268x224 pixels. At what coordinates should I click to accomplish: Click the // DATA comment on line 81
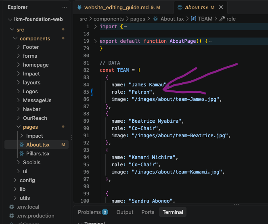point(110,63)
